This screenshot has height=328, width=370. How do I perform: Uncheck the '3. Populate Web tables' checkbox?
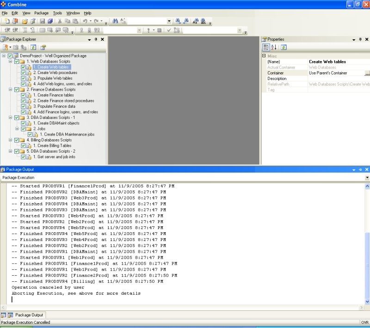23,78
